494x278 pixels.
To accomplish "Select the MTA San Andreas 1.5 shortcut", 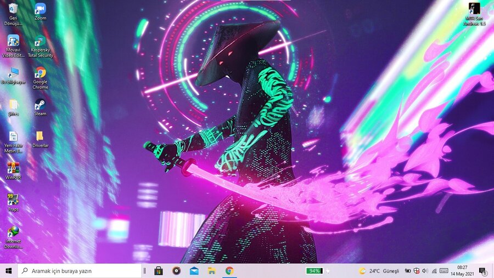I will [474, 14].
